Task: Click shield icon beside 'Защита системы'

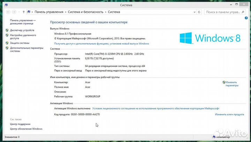Action: [x=7, y=43]
